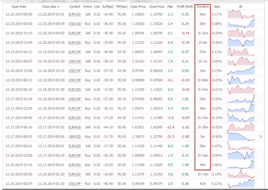View sparkline for 42m USDCHF trade
The image size is (268, 190).
[241, 183]
